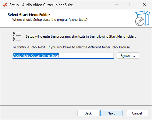Click the list icon beside setup description
The image size is (152, 120).
[17, 36]
